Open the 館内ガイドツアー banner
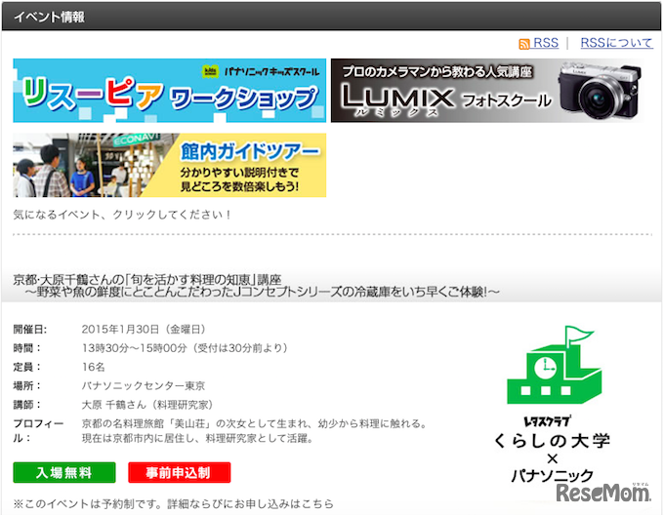Screen dimensions: 664x515 click(169, 165)
